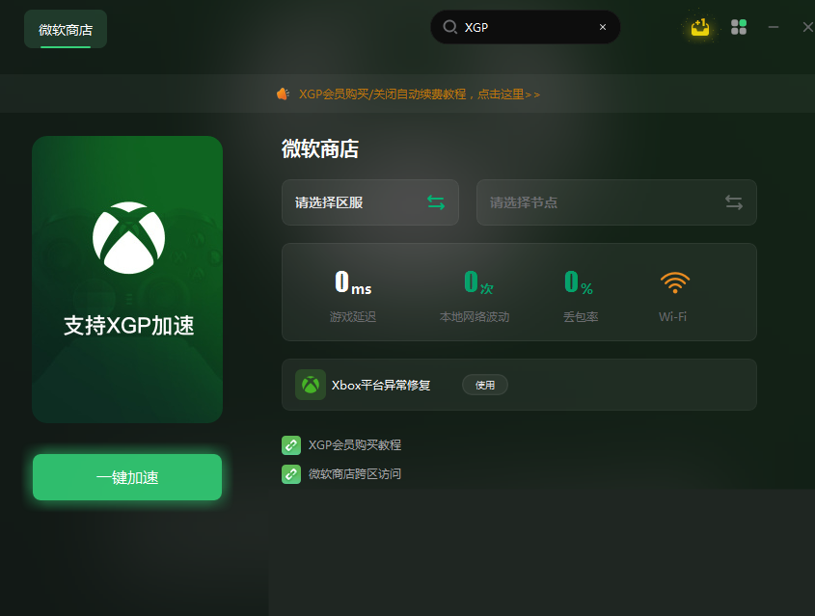This screenshot has height=616, width=815.
Task: Start acceleration with 一键加速 button
Action: 127,477
